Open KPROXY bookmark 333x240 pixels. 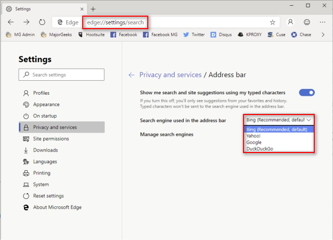coord(250,35)
